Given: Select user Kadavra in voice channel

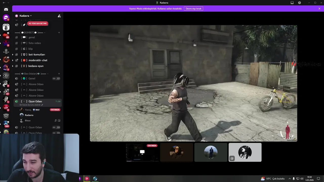Looking at the screenshot, I should [x=40, y=115].
